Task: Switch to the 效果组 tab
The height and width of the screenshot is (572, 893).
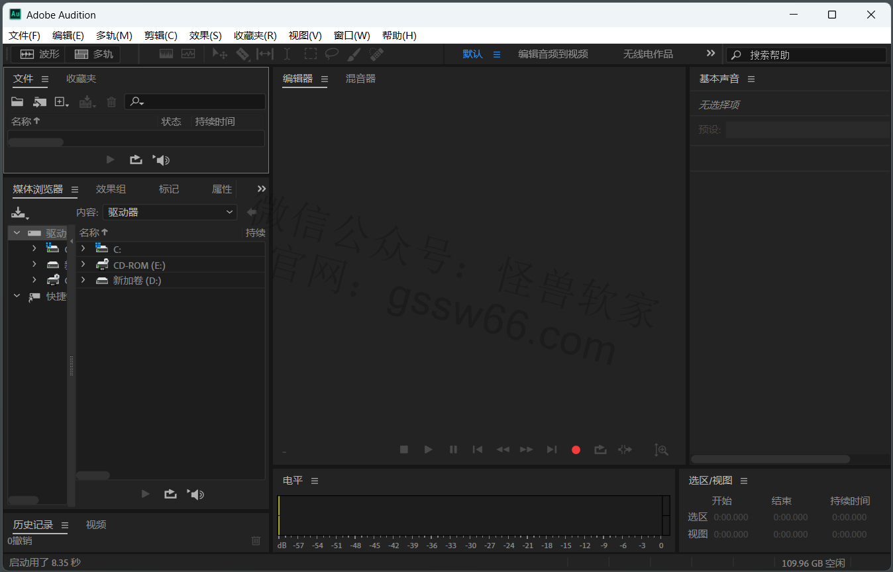Action: (x=111, y=189)
